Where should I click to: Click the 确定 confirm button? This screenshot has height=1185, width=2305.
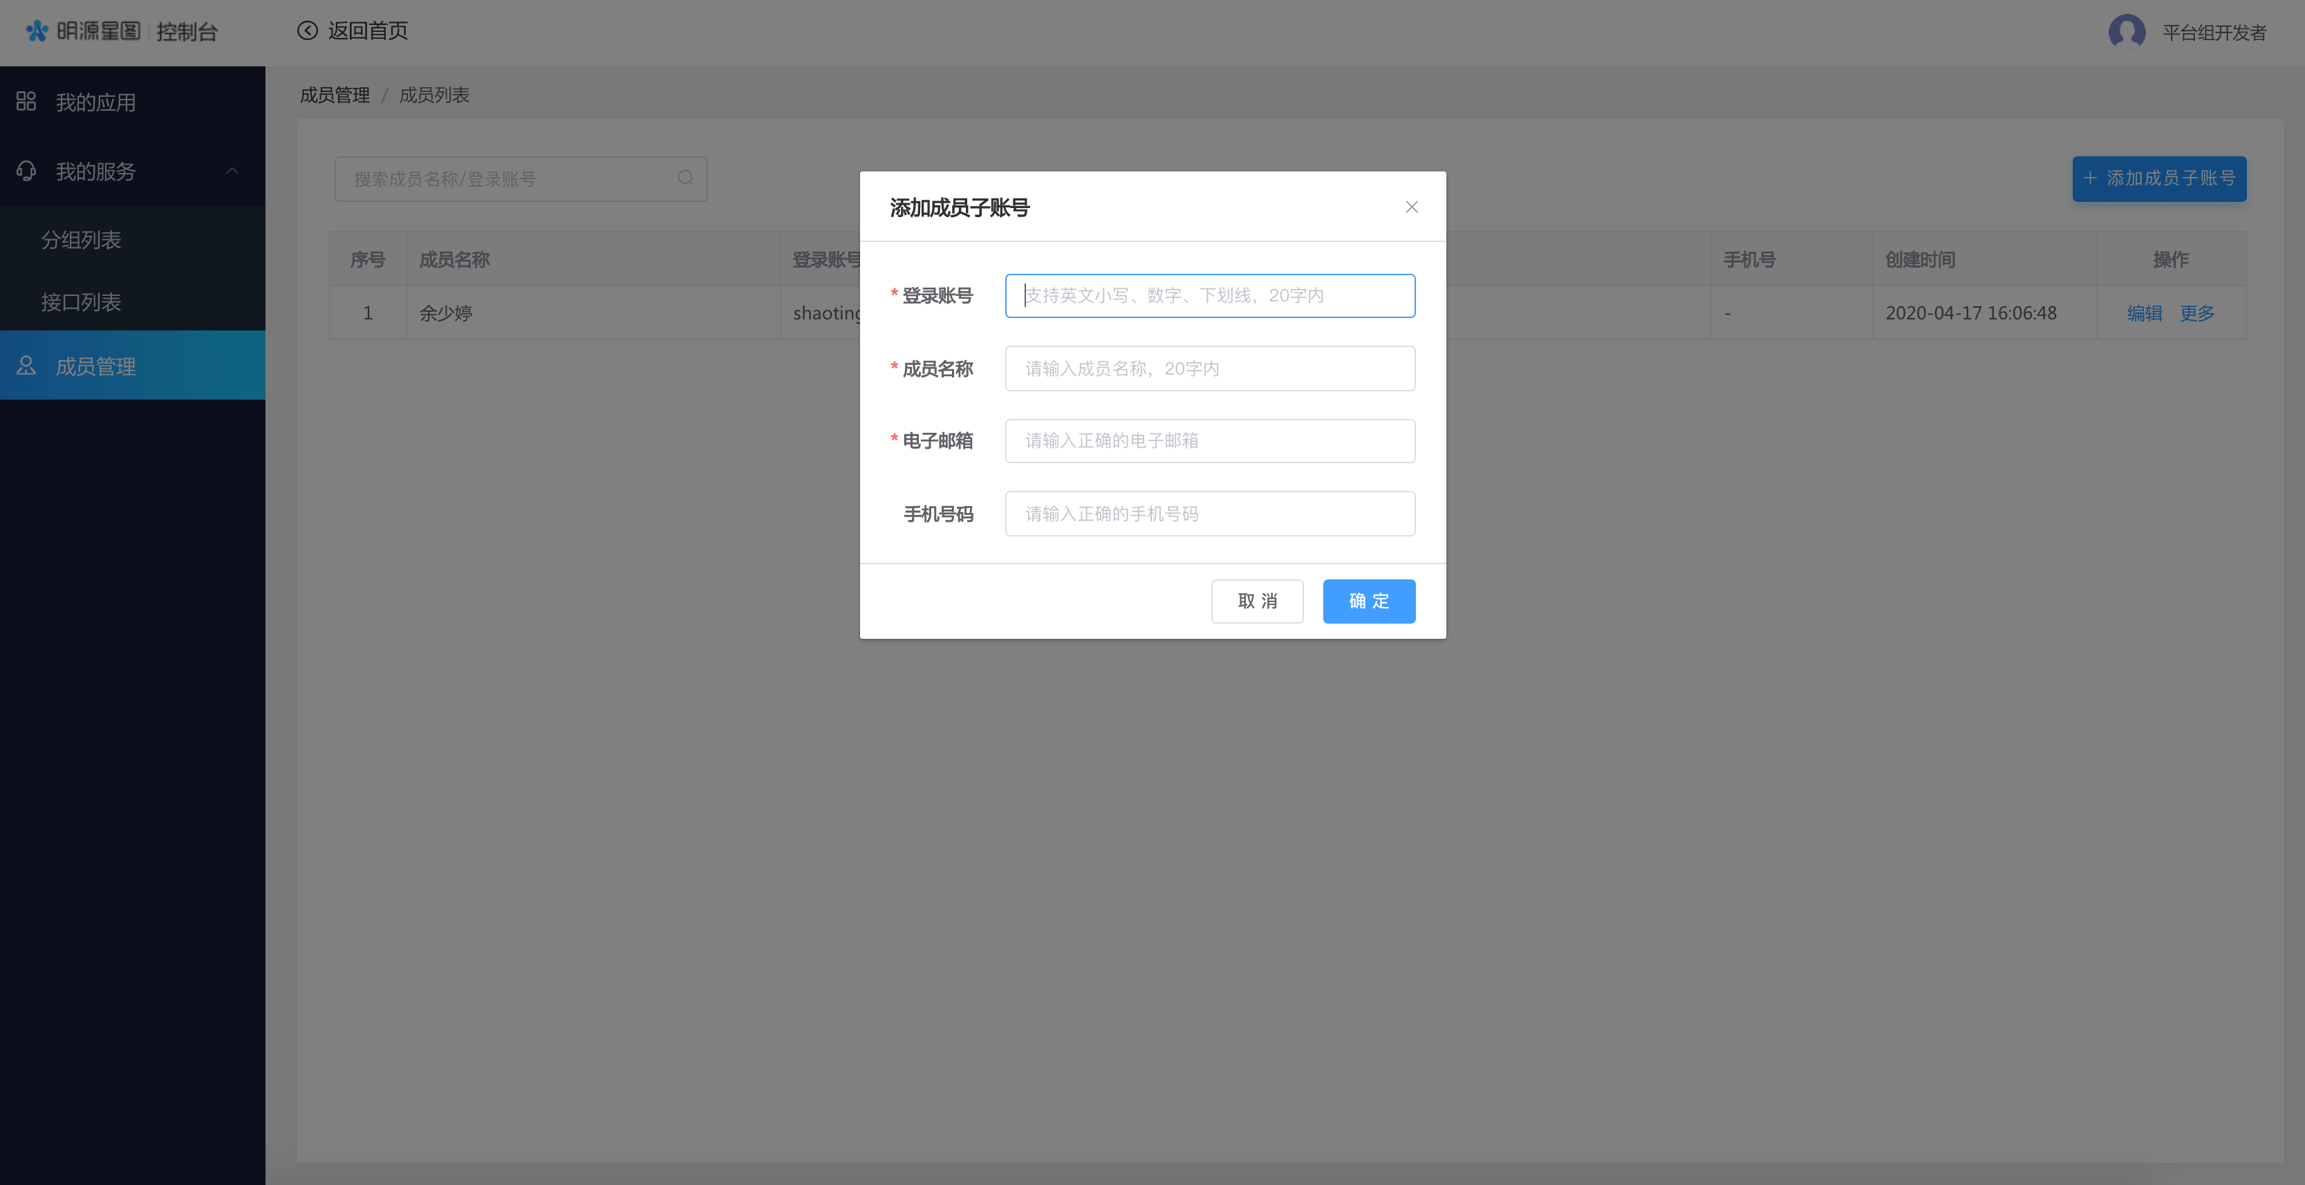coord(1368,601)
